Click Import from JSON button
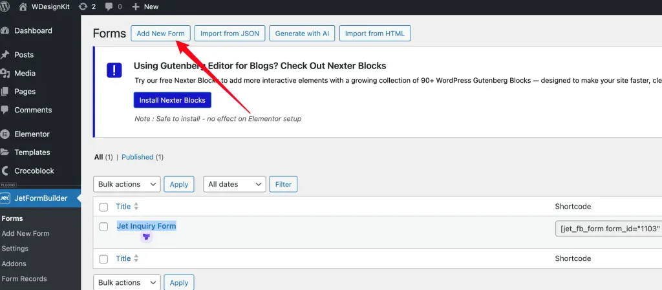The image size is (662, 290). click(x=230, y=34)
